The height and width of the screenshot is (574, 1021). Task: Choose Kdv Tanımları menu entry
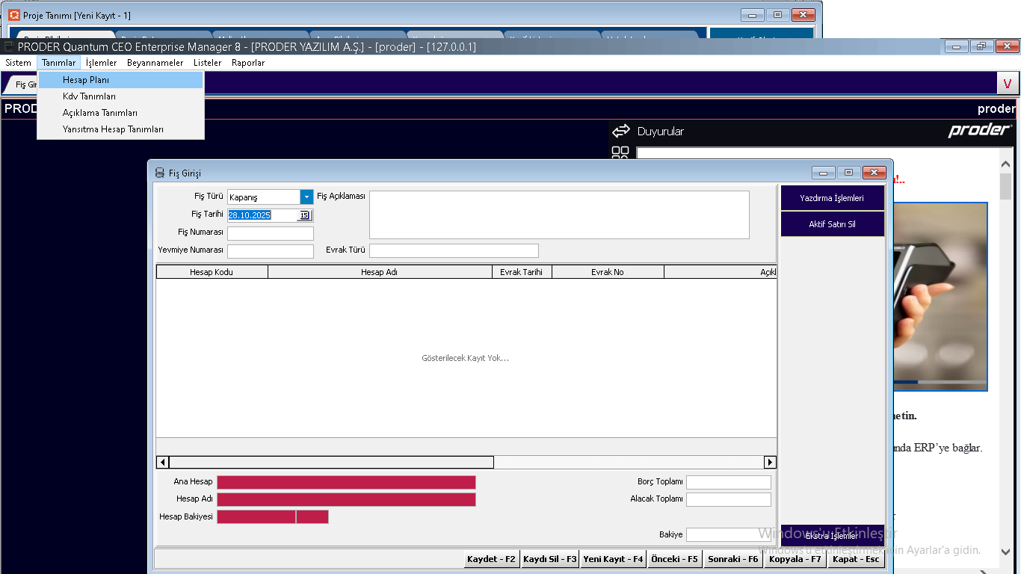(89, 96)
